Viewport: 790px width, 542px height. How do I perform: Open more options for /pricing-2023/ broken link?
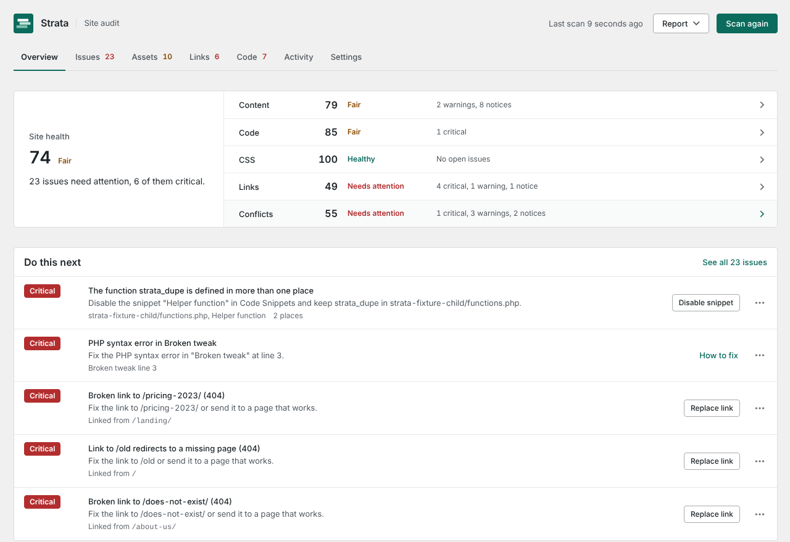coord(760,408)
